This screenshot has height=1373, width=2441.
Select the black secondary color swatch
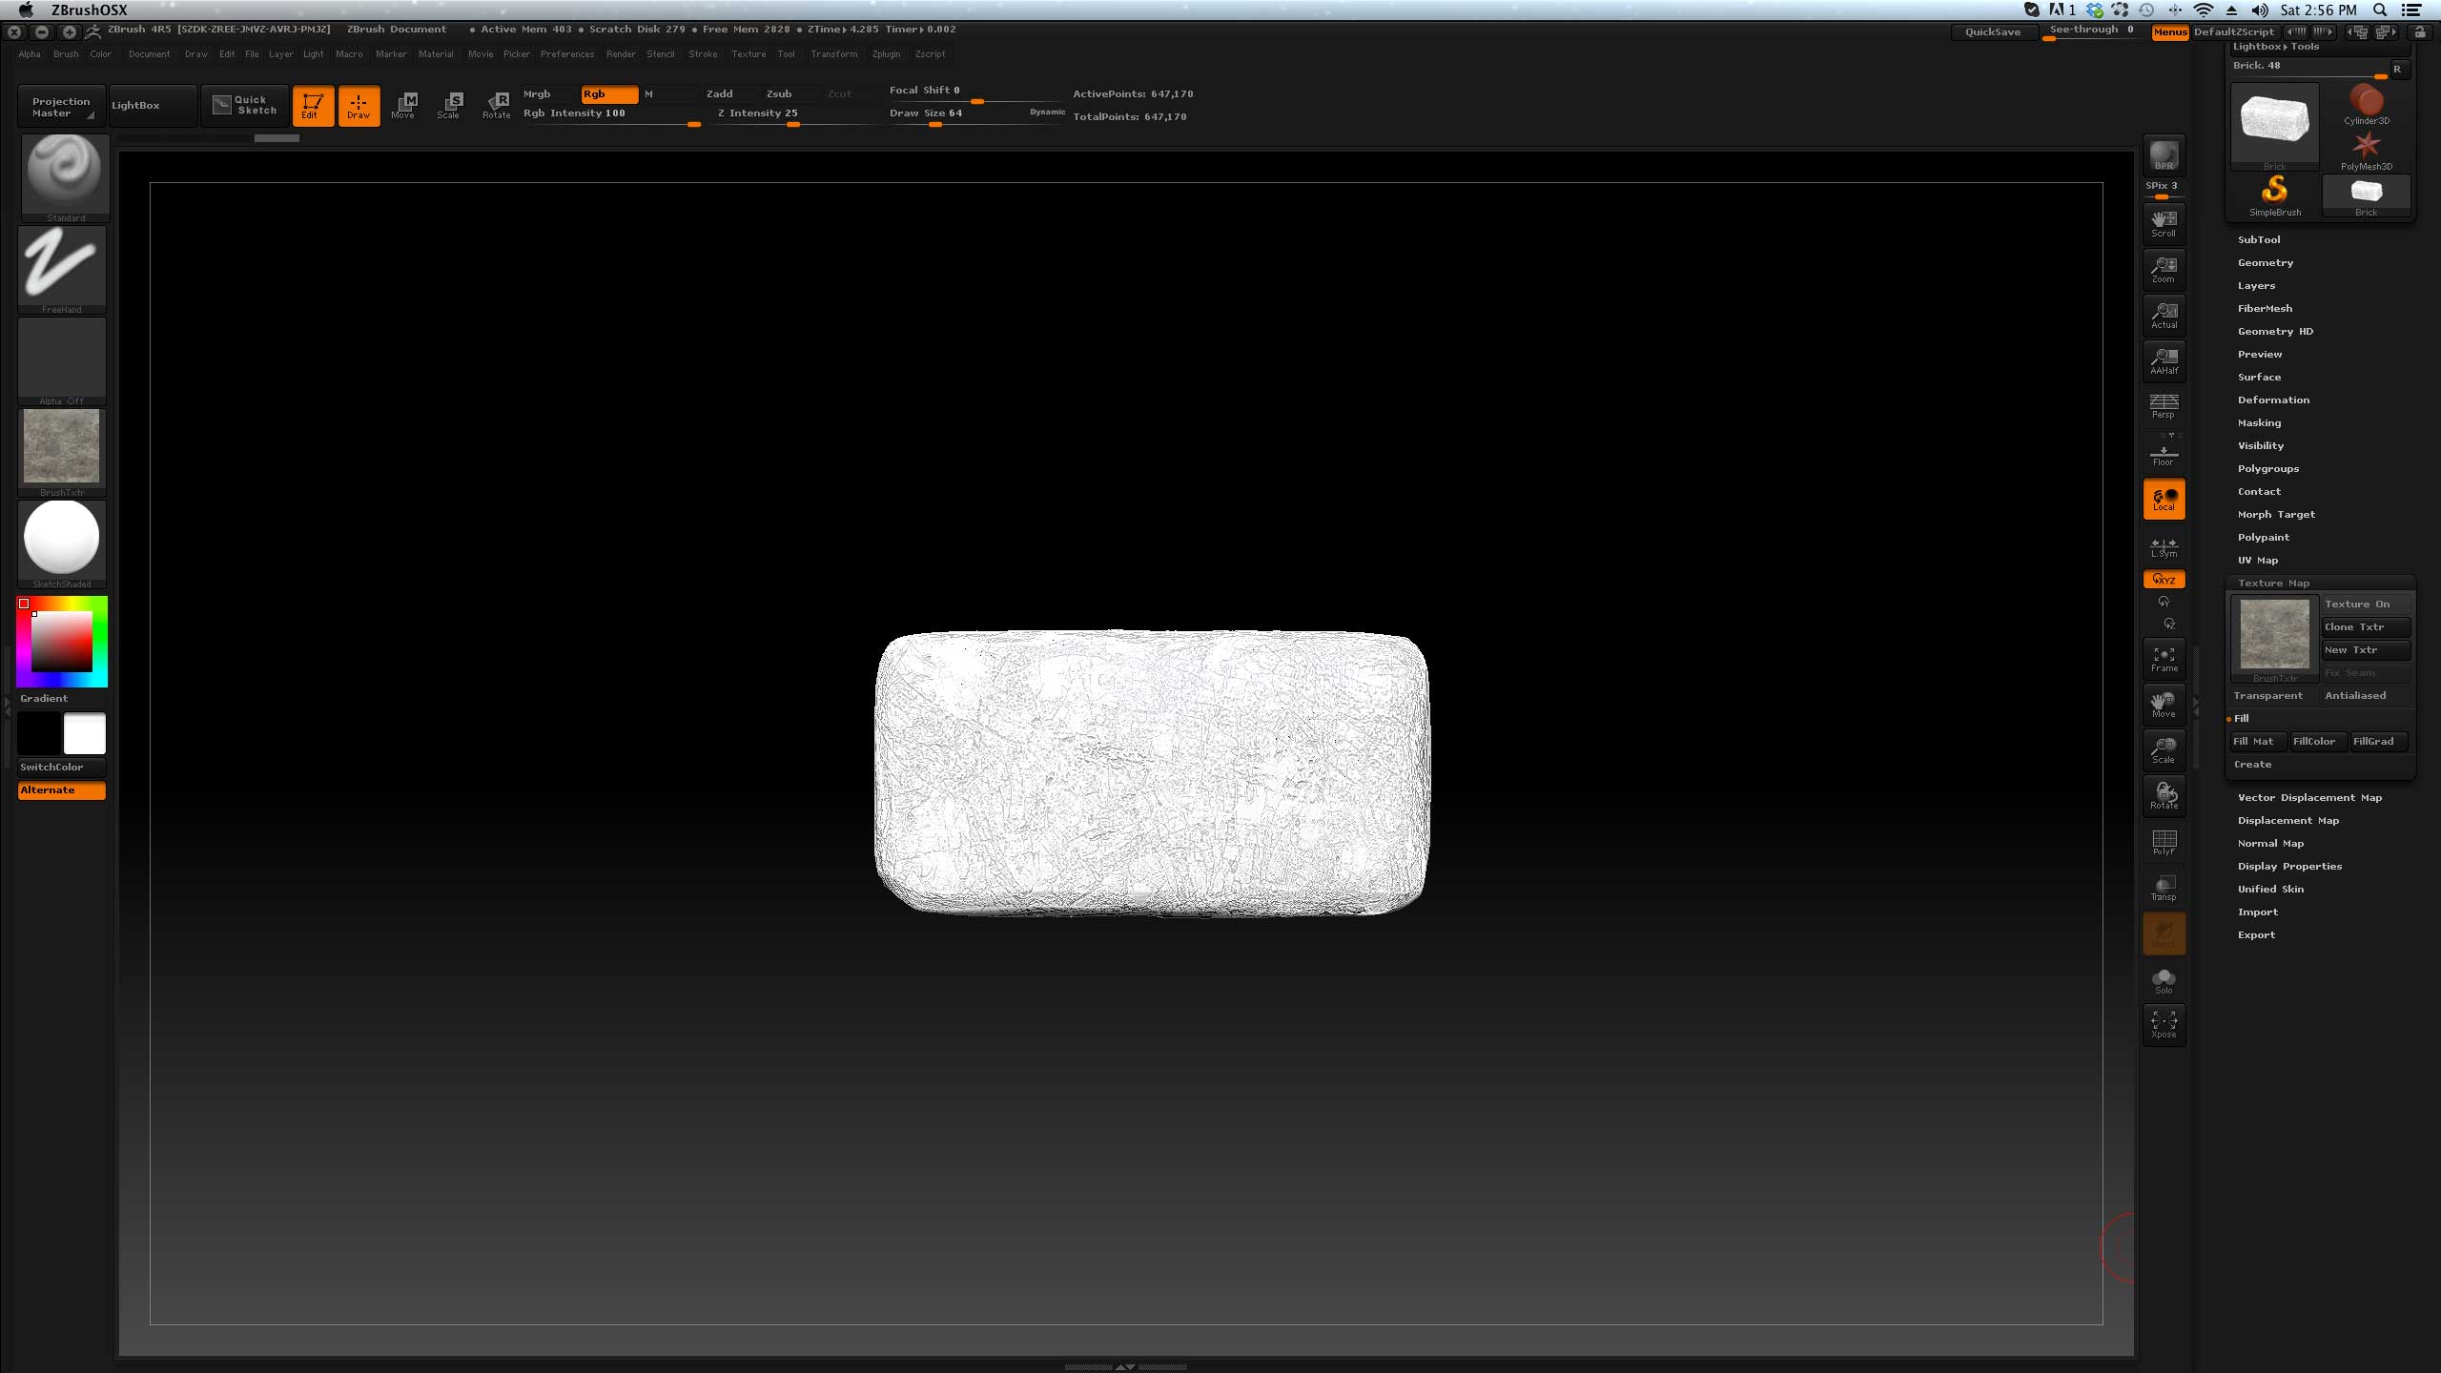39,734
